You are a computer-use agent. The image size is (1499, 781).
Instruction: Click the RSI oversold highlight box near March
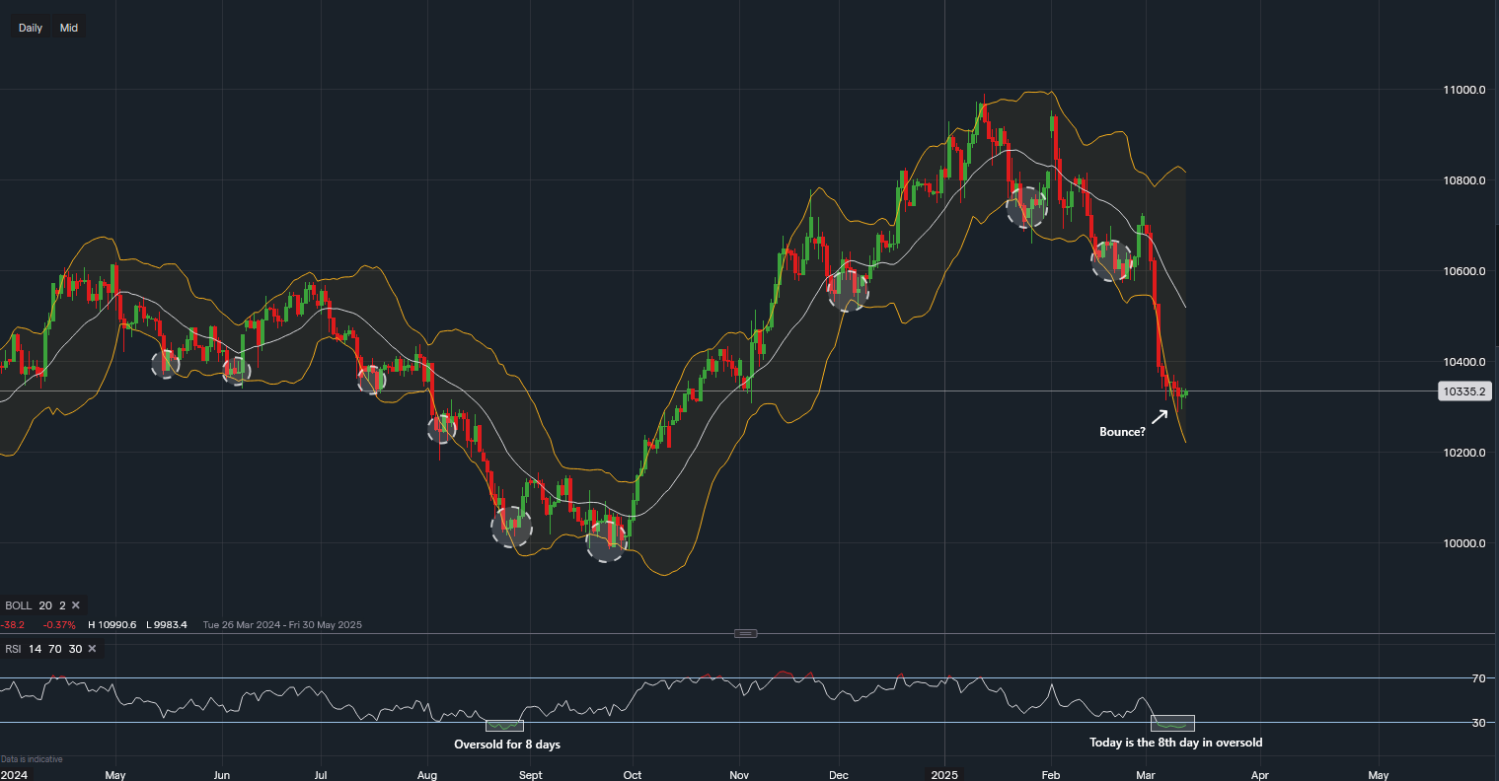[1172, 723]
